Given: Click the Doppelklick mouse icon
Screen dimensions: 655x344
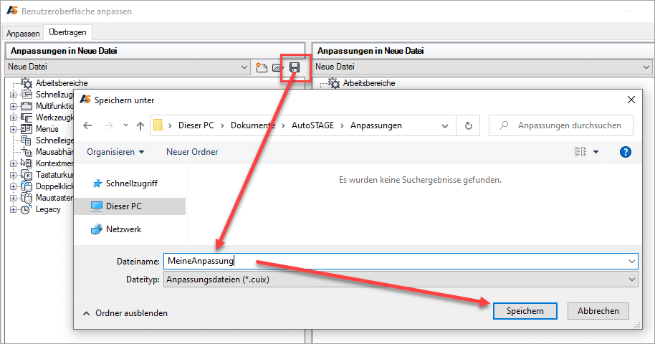Looking at the screenshot, I should pos(27,186).
